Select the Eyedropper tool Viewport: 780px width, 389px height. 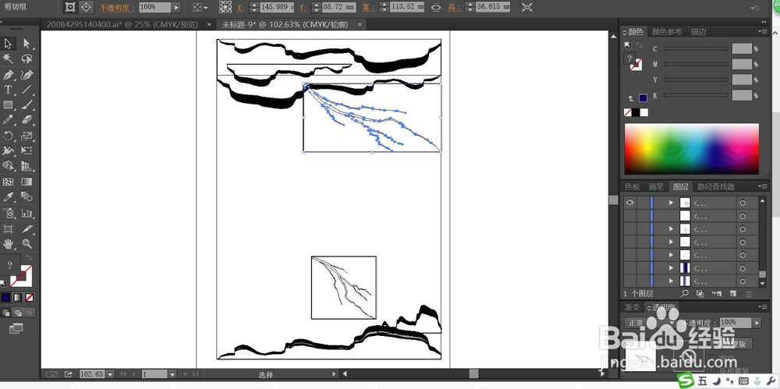(8, 197)
